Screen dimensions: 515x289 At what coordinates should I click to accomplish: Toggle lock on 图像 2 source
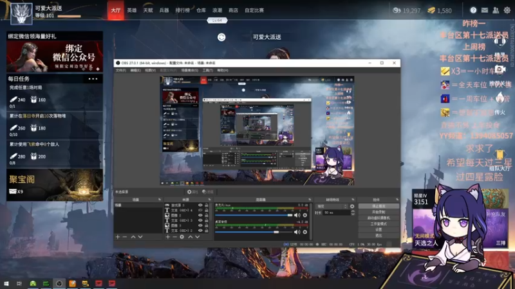click(207, 215)
